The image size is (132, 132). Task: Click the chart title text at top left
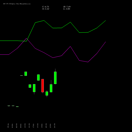17,4
